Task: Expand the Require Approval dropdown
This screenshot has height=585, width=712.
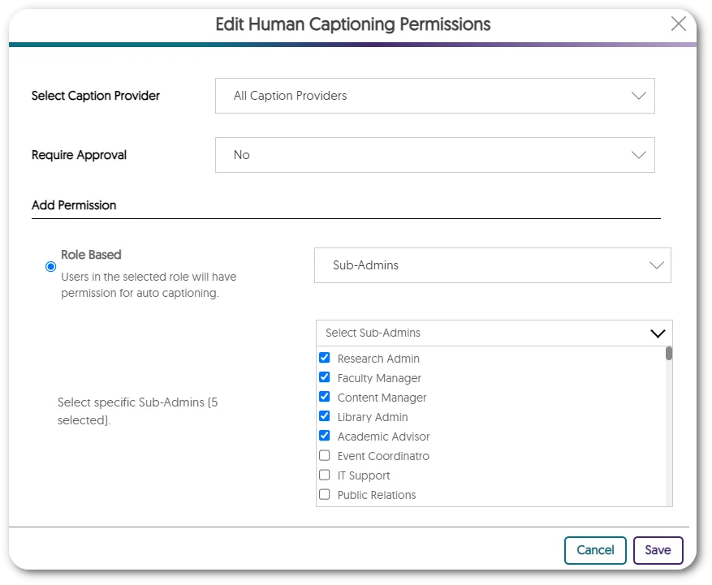Action: 434,154
